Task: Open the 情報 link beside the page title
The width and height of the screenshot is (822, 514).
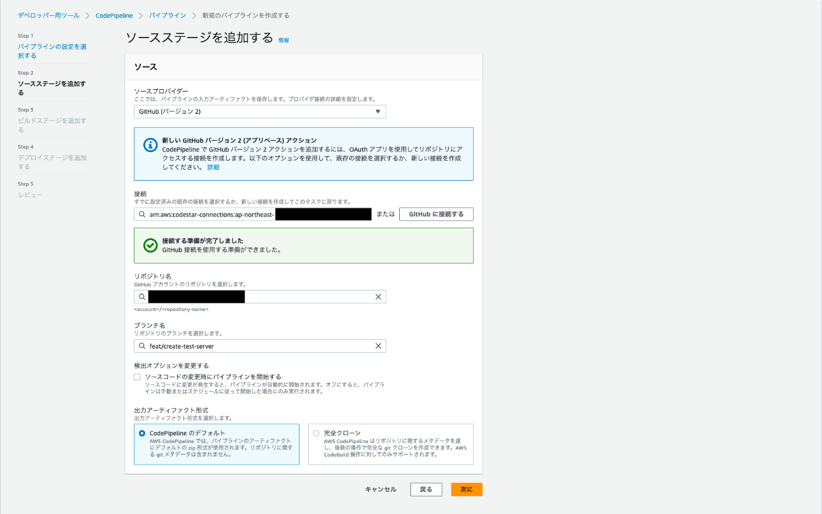Action: [284, 40]
